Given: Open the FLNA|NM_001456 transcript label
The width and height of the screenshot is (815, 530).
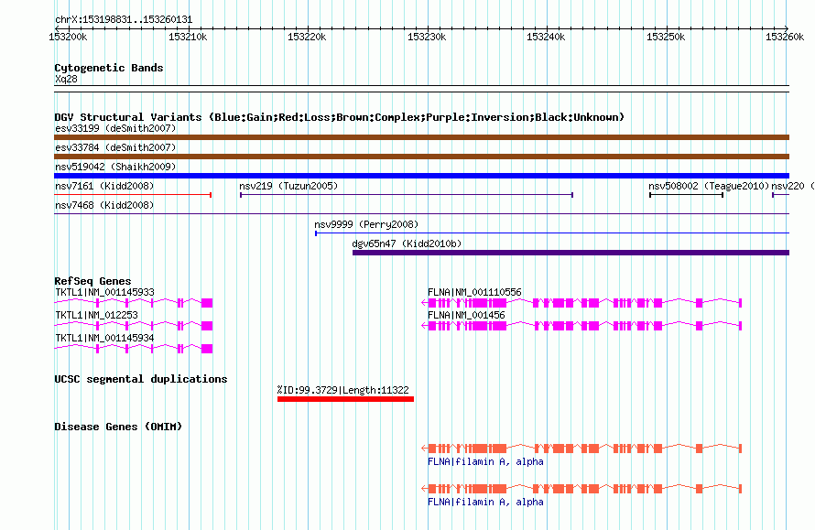Looking at the screenshot, I should coord(466,316).
